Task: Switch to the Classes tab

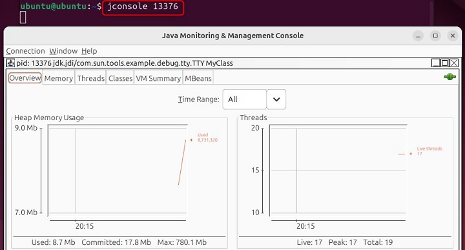Action: click(120, 78)
